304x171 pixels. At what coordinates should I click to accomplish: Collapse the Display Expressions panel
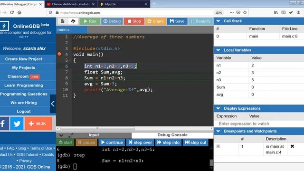click(x=218, y=108)
